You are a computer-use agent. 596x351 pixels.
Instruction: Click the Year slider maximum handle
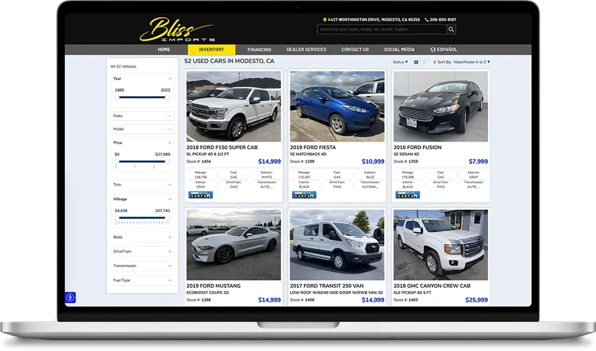click(167, 97)
